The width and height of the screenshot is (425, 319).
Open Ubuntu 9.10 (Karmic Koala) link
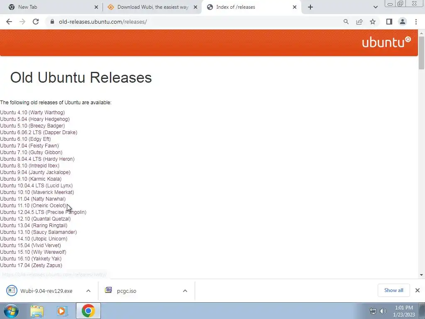(x=31, y=179)
